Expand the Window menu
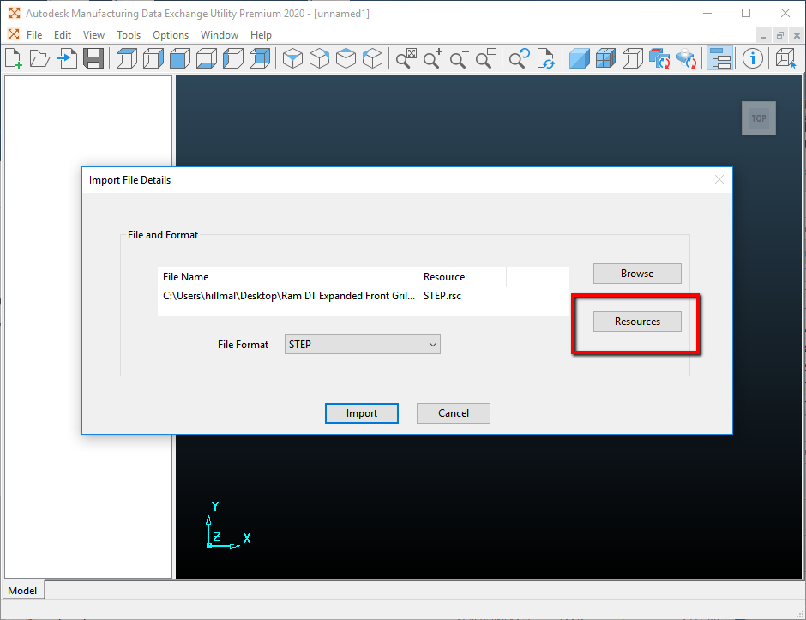Screen dimensions: 806x620 tap(220, 35)
